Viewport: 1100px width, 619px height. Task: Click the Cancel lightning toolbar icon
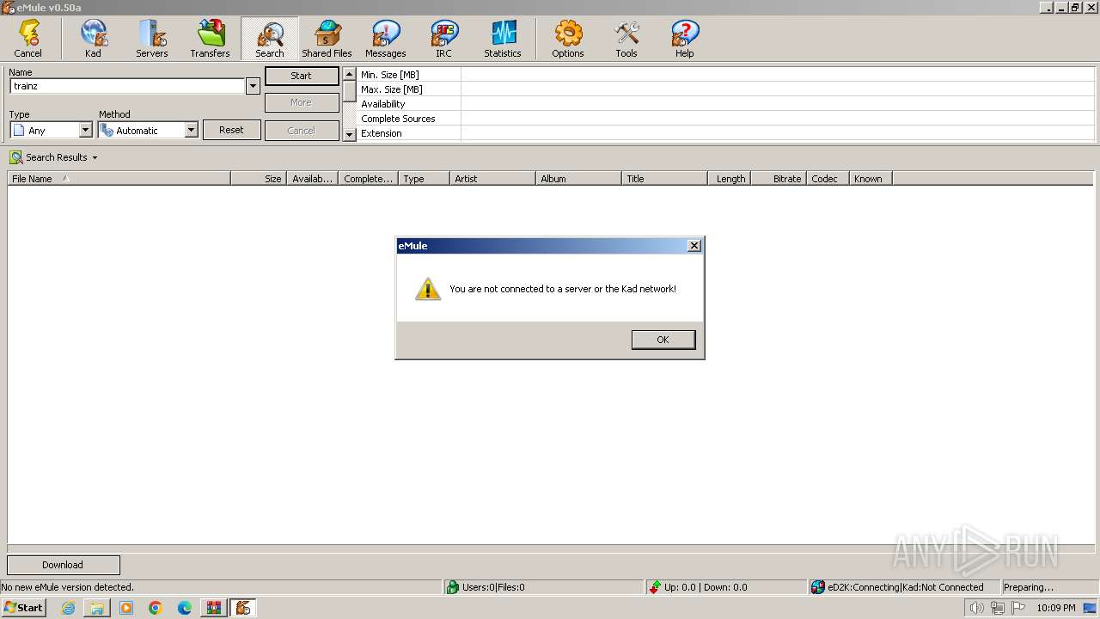click(28, 39)
